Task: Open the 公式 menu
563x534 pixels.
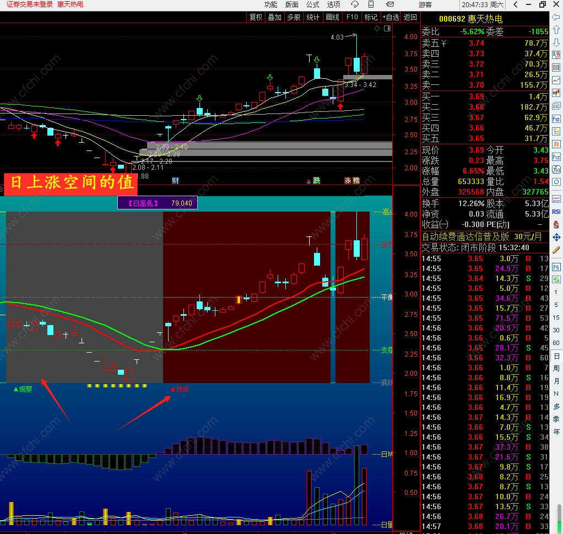Action: (312, 4)
